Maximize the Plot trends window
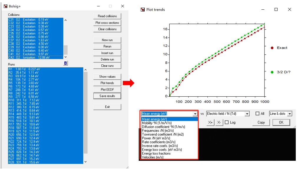Image resolution: width=299 pixels, height=169 pixels. (276, 9)
